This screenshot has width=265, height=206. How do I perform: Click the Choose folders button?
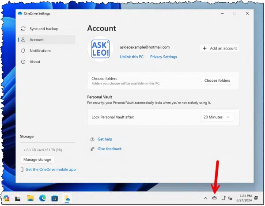point(217,80)
